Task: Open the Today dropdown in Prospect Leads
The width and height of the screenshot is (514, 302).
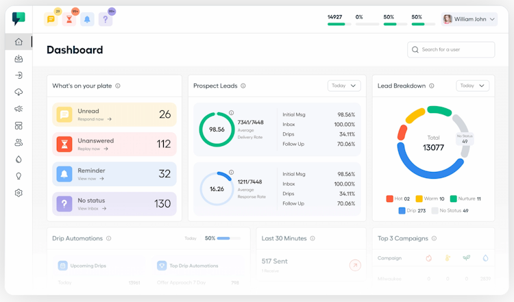Action: [344, 86]
